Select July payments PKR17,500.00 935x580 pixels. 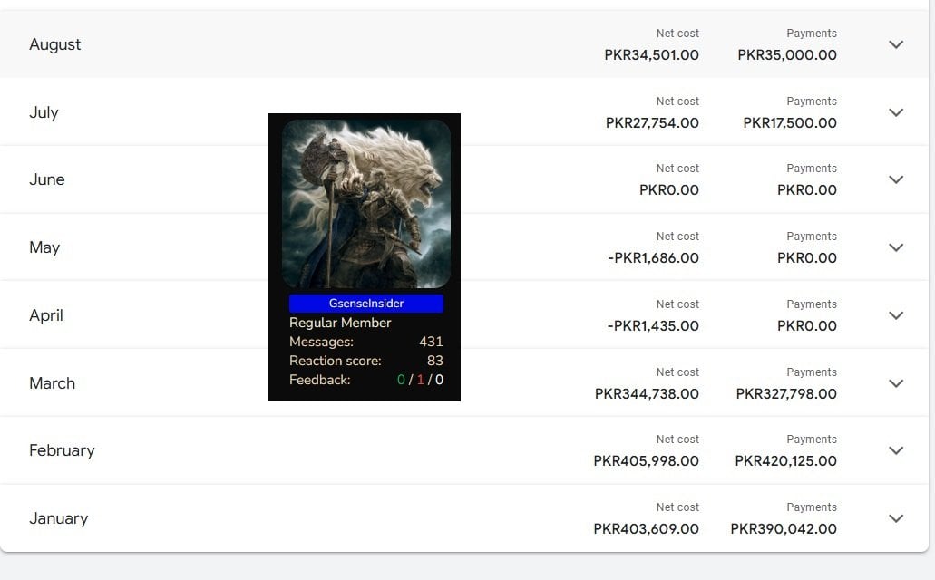[x=790, y=122]
